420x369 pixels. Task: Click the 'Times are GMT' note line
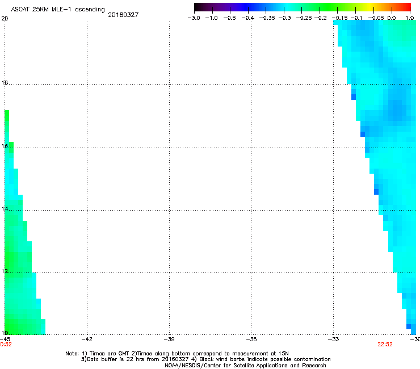coord(177,354)
